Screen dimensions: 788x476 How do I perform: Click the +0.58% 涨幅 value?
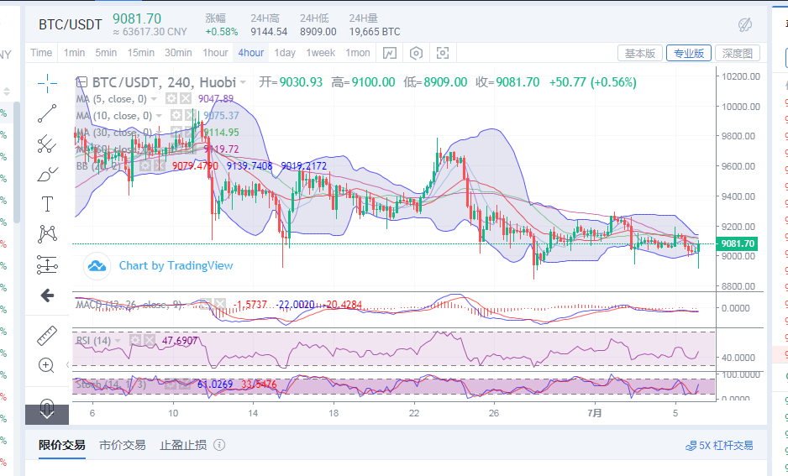point(222,32)
